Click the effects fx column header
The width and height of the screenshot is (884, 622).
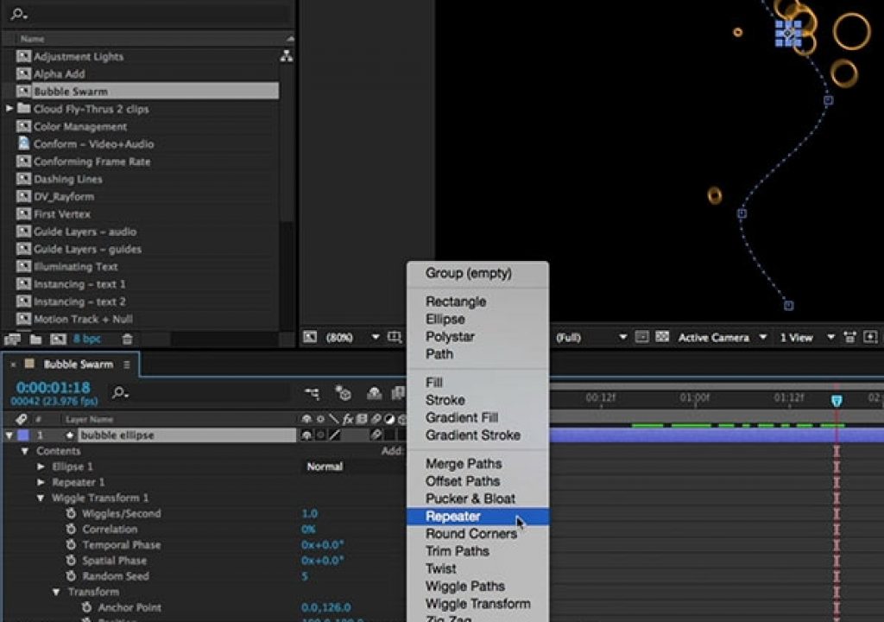point(348,419)
